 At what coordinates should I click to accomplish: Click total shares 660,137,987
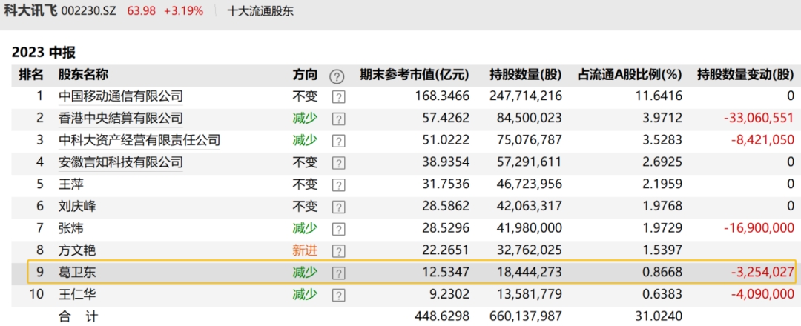click(x=525, y=317)
